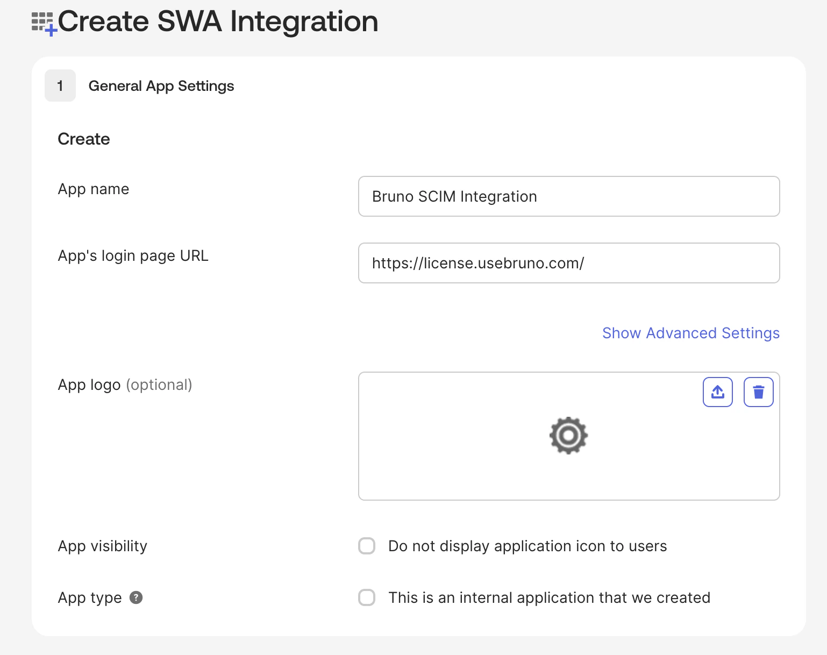This screenshot has width=827, height=655.
Task: Click the gear placeholder logo image
Action: click(568, 436)
